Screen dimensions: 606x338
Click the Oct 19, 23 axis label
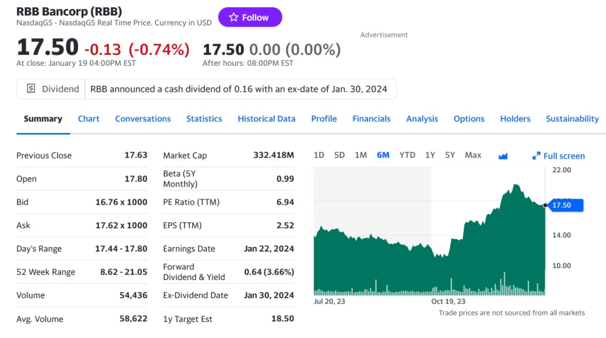click(449, 301)
